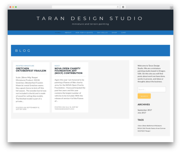The height and width of the screenshot is (153, 181).
Task: Open the About menu item
Action: pos(68,33)
